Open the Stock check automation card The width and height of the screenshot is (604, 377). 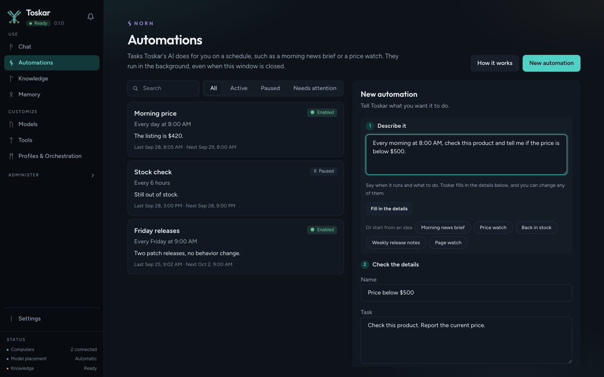click(236, 188)
